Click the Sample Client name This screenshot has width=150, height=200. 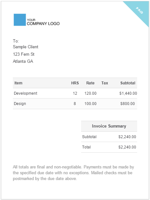point(25,47)
